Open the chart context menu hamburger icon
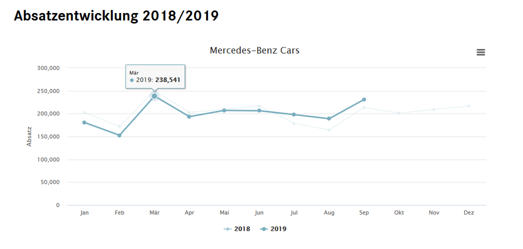Screen dimensions: 523x249 click(481, 52)
